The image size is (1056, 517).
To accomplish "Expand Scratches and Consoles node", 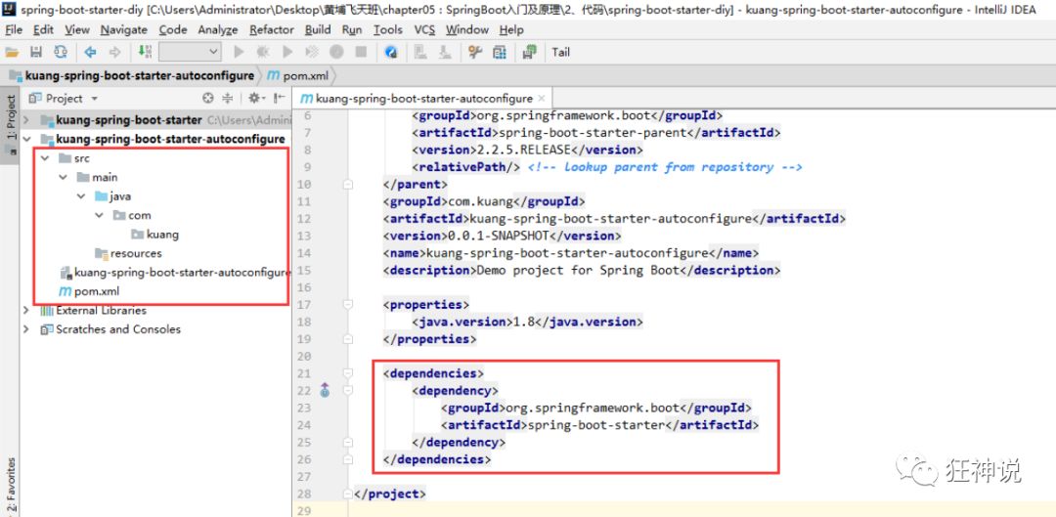I will click(x=26, y=329).
